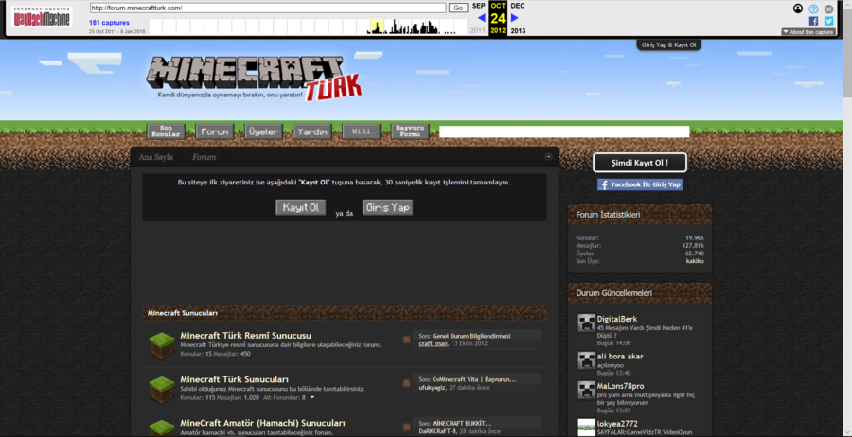The image size is (852, 437).
Task: Open RSS feed for Minecraft Türk Sunucuları
Action: (x=406, y=383)
